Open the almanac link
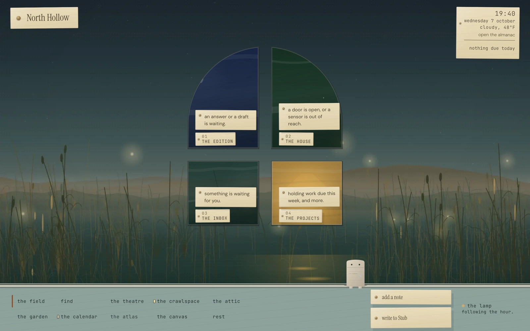The image size is (530, 331). (x=496, y=35)
